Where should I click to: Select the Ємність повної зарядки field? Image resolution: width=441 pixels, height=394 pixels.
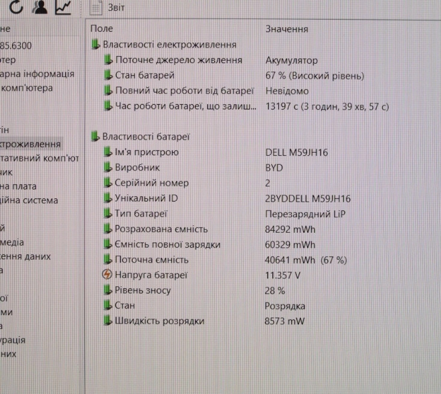point(168,244)
